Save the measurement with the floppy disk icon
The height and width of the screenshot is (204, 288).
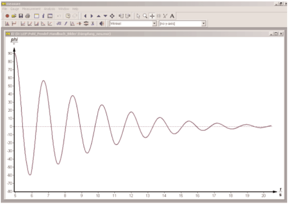pos(21,16)
